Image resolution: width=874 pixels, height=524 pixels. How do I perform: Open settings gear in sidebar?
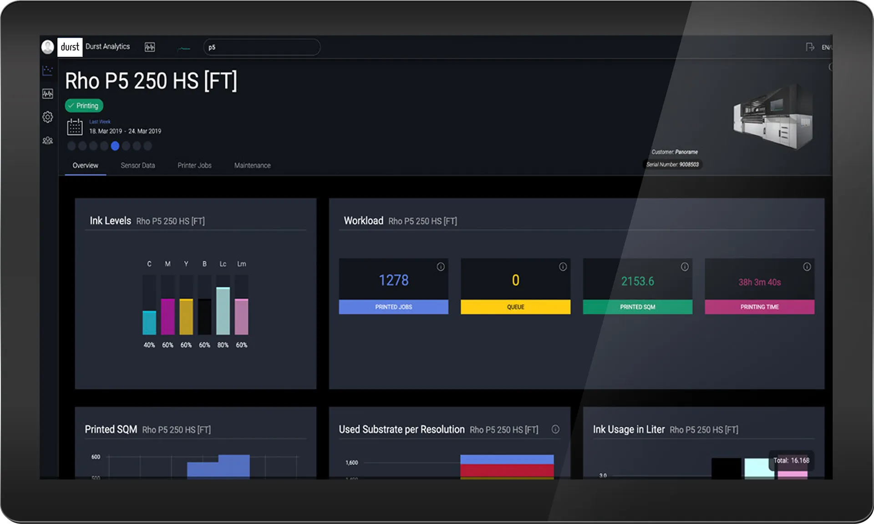click(48, 117)
